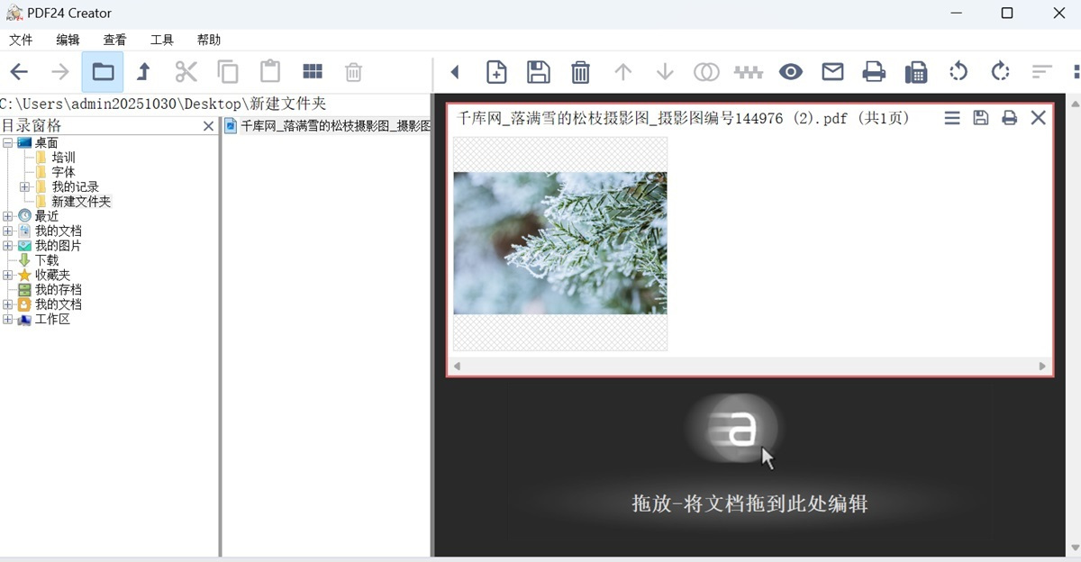The height and width of the screenshot is (562, 1081).
Task: Open the 文件 menu
Action: (21, 39)
